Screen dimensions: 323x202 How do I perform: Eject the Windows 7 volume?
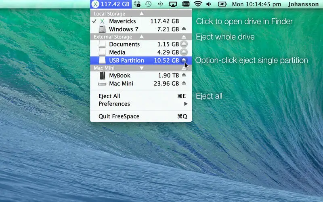(184, 29)
